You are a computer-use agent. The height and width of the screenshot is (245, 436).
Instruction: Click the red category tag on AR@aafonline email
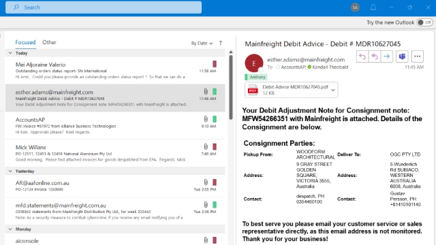[215, 182]
